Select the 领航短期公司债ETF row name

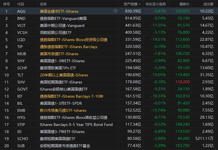click(x=56, y=33)
